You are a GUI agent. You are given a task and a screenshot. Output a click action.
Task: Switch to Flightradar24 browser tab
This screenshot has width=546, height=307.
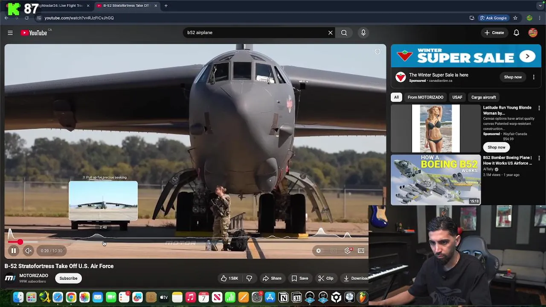click(x=60, y=6)
